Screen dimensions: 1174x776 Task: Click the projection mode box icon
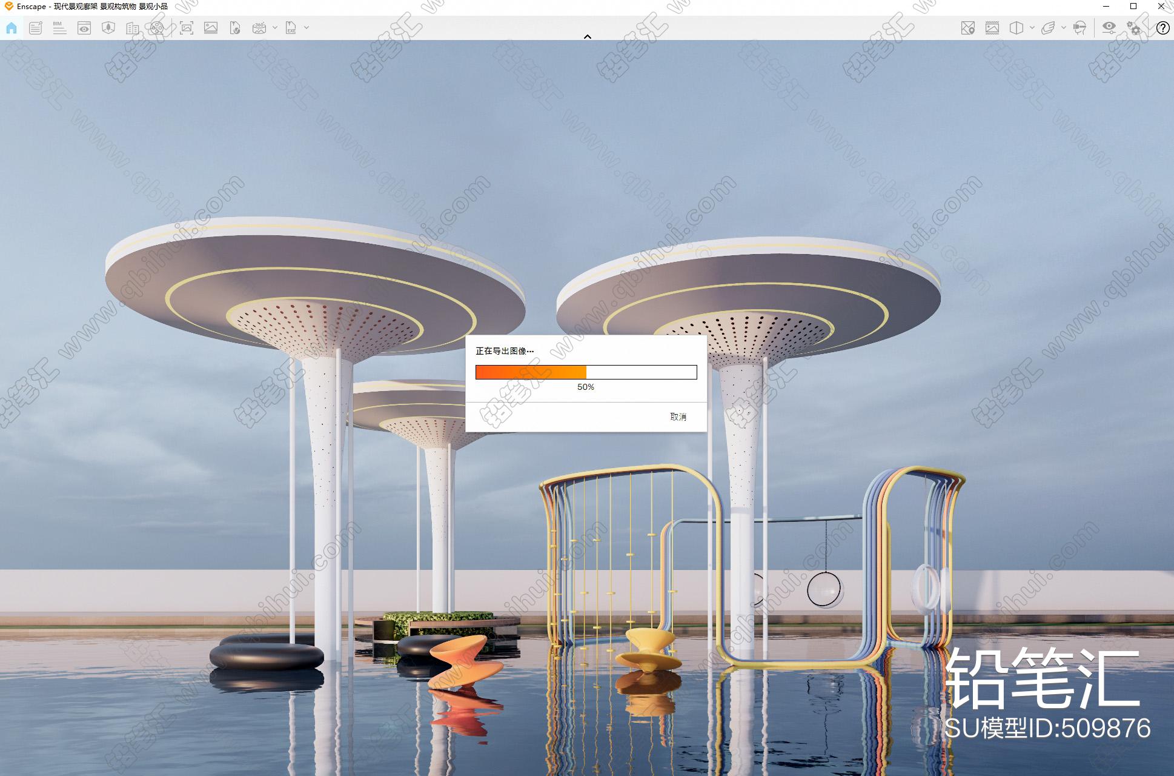click(x=1016, y=28)
